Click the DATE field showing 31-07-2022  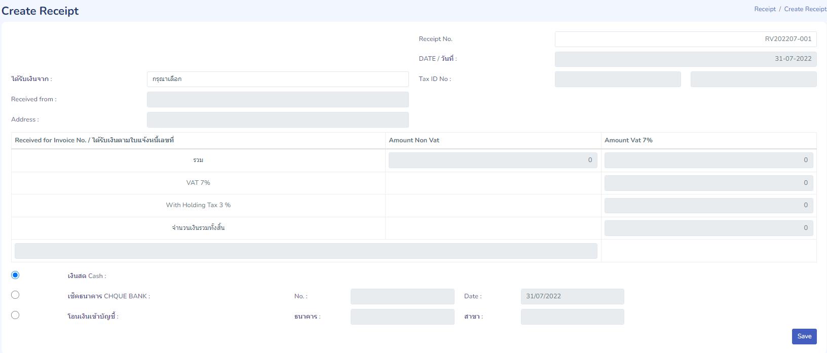[685, 59]
